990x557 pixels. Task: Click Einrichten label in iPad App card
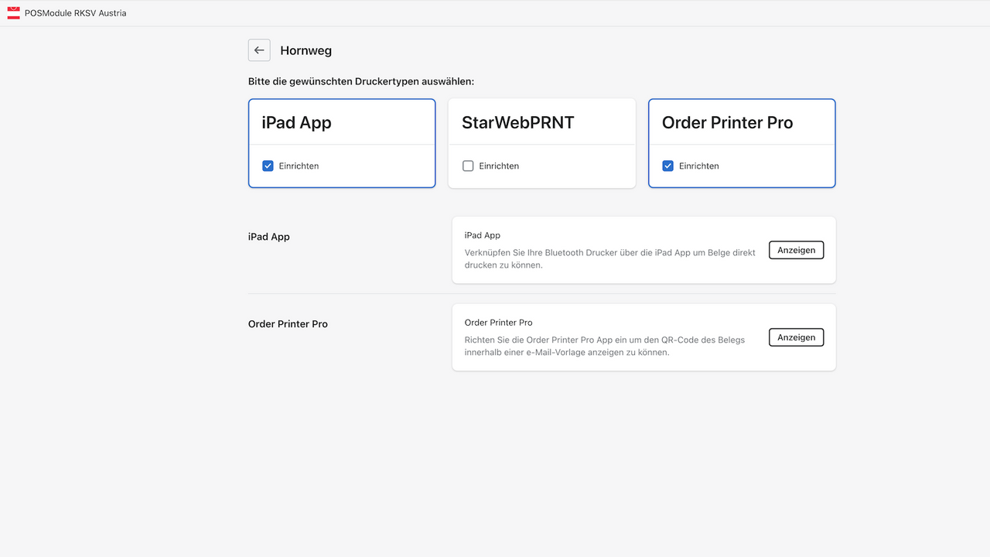pyautogui.click(x=299, y=166)
